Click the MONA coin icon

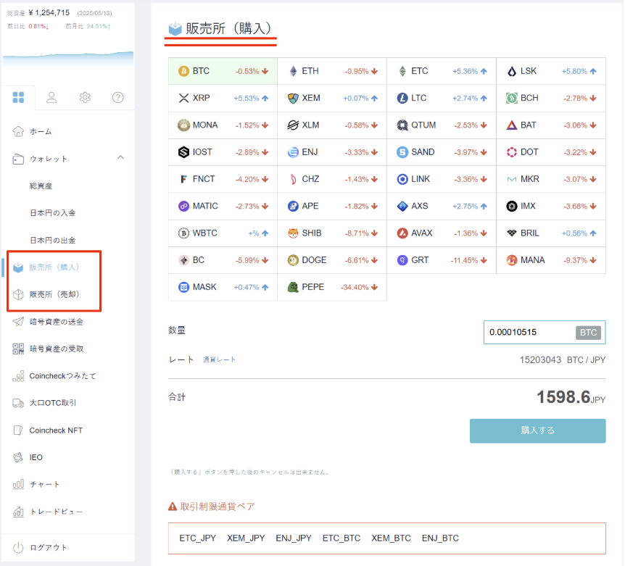[183, 125]
